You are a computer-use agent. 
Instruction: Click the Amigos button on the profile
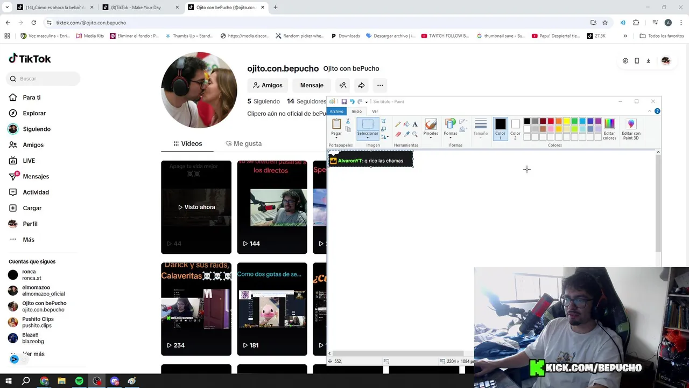pos(268,85)
